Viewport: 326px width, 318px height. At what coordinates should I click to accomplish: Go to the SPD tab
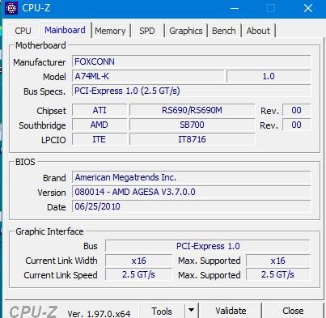coord(147,31)
